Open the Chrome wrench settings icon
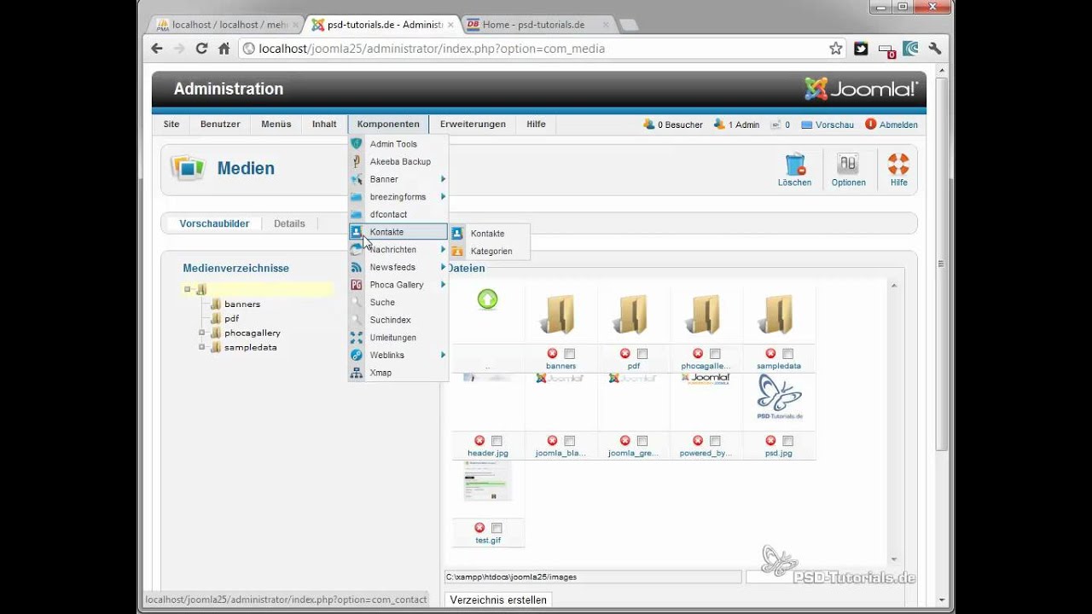Screen dimensions: 1092x614 tap(935, 49)
